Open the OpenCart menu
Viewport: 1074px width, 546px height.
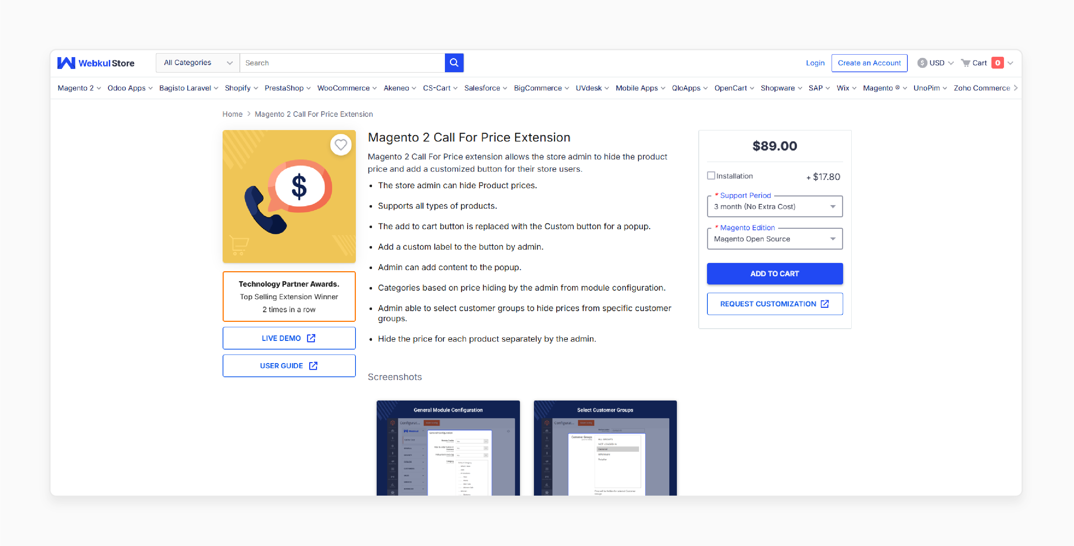734,88
